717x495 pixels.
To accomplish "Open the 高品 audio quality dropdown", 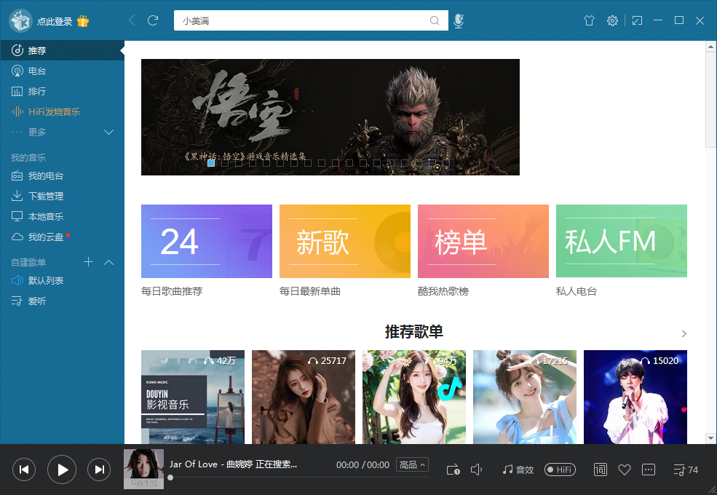I will coord(412,464).
